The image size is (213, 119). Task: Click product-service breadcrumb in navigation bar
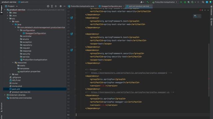click(9, 2)
